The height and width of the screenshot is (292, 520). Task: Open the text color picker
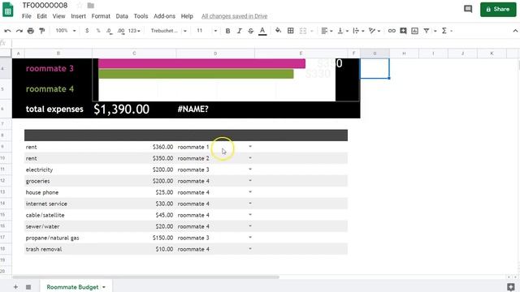click(262, 31)
